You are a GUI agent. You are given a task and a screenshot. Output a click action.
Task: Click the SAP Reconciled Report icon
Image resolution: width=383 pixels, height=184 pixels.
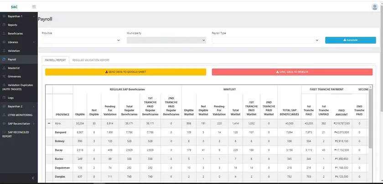[x=4, y=132]
